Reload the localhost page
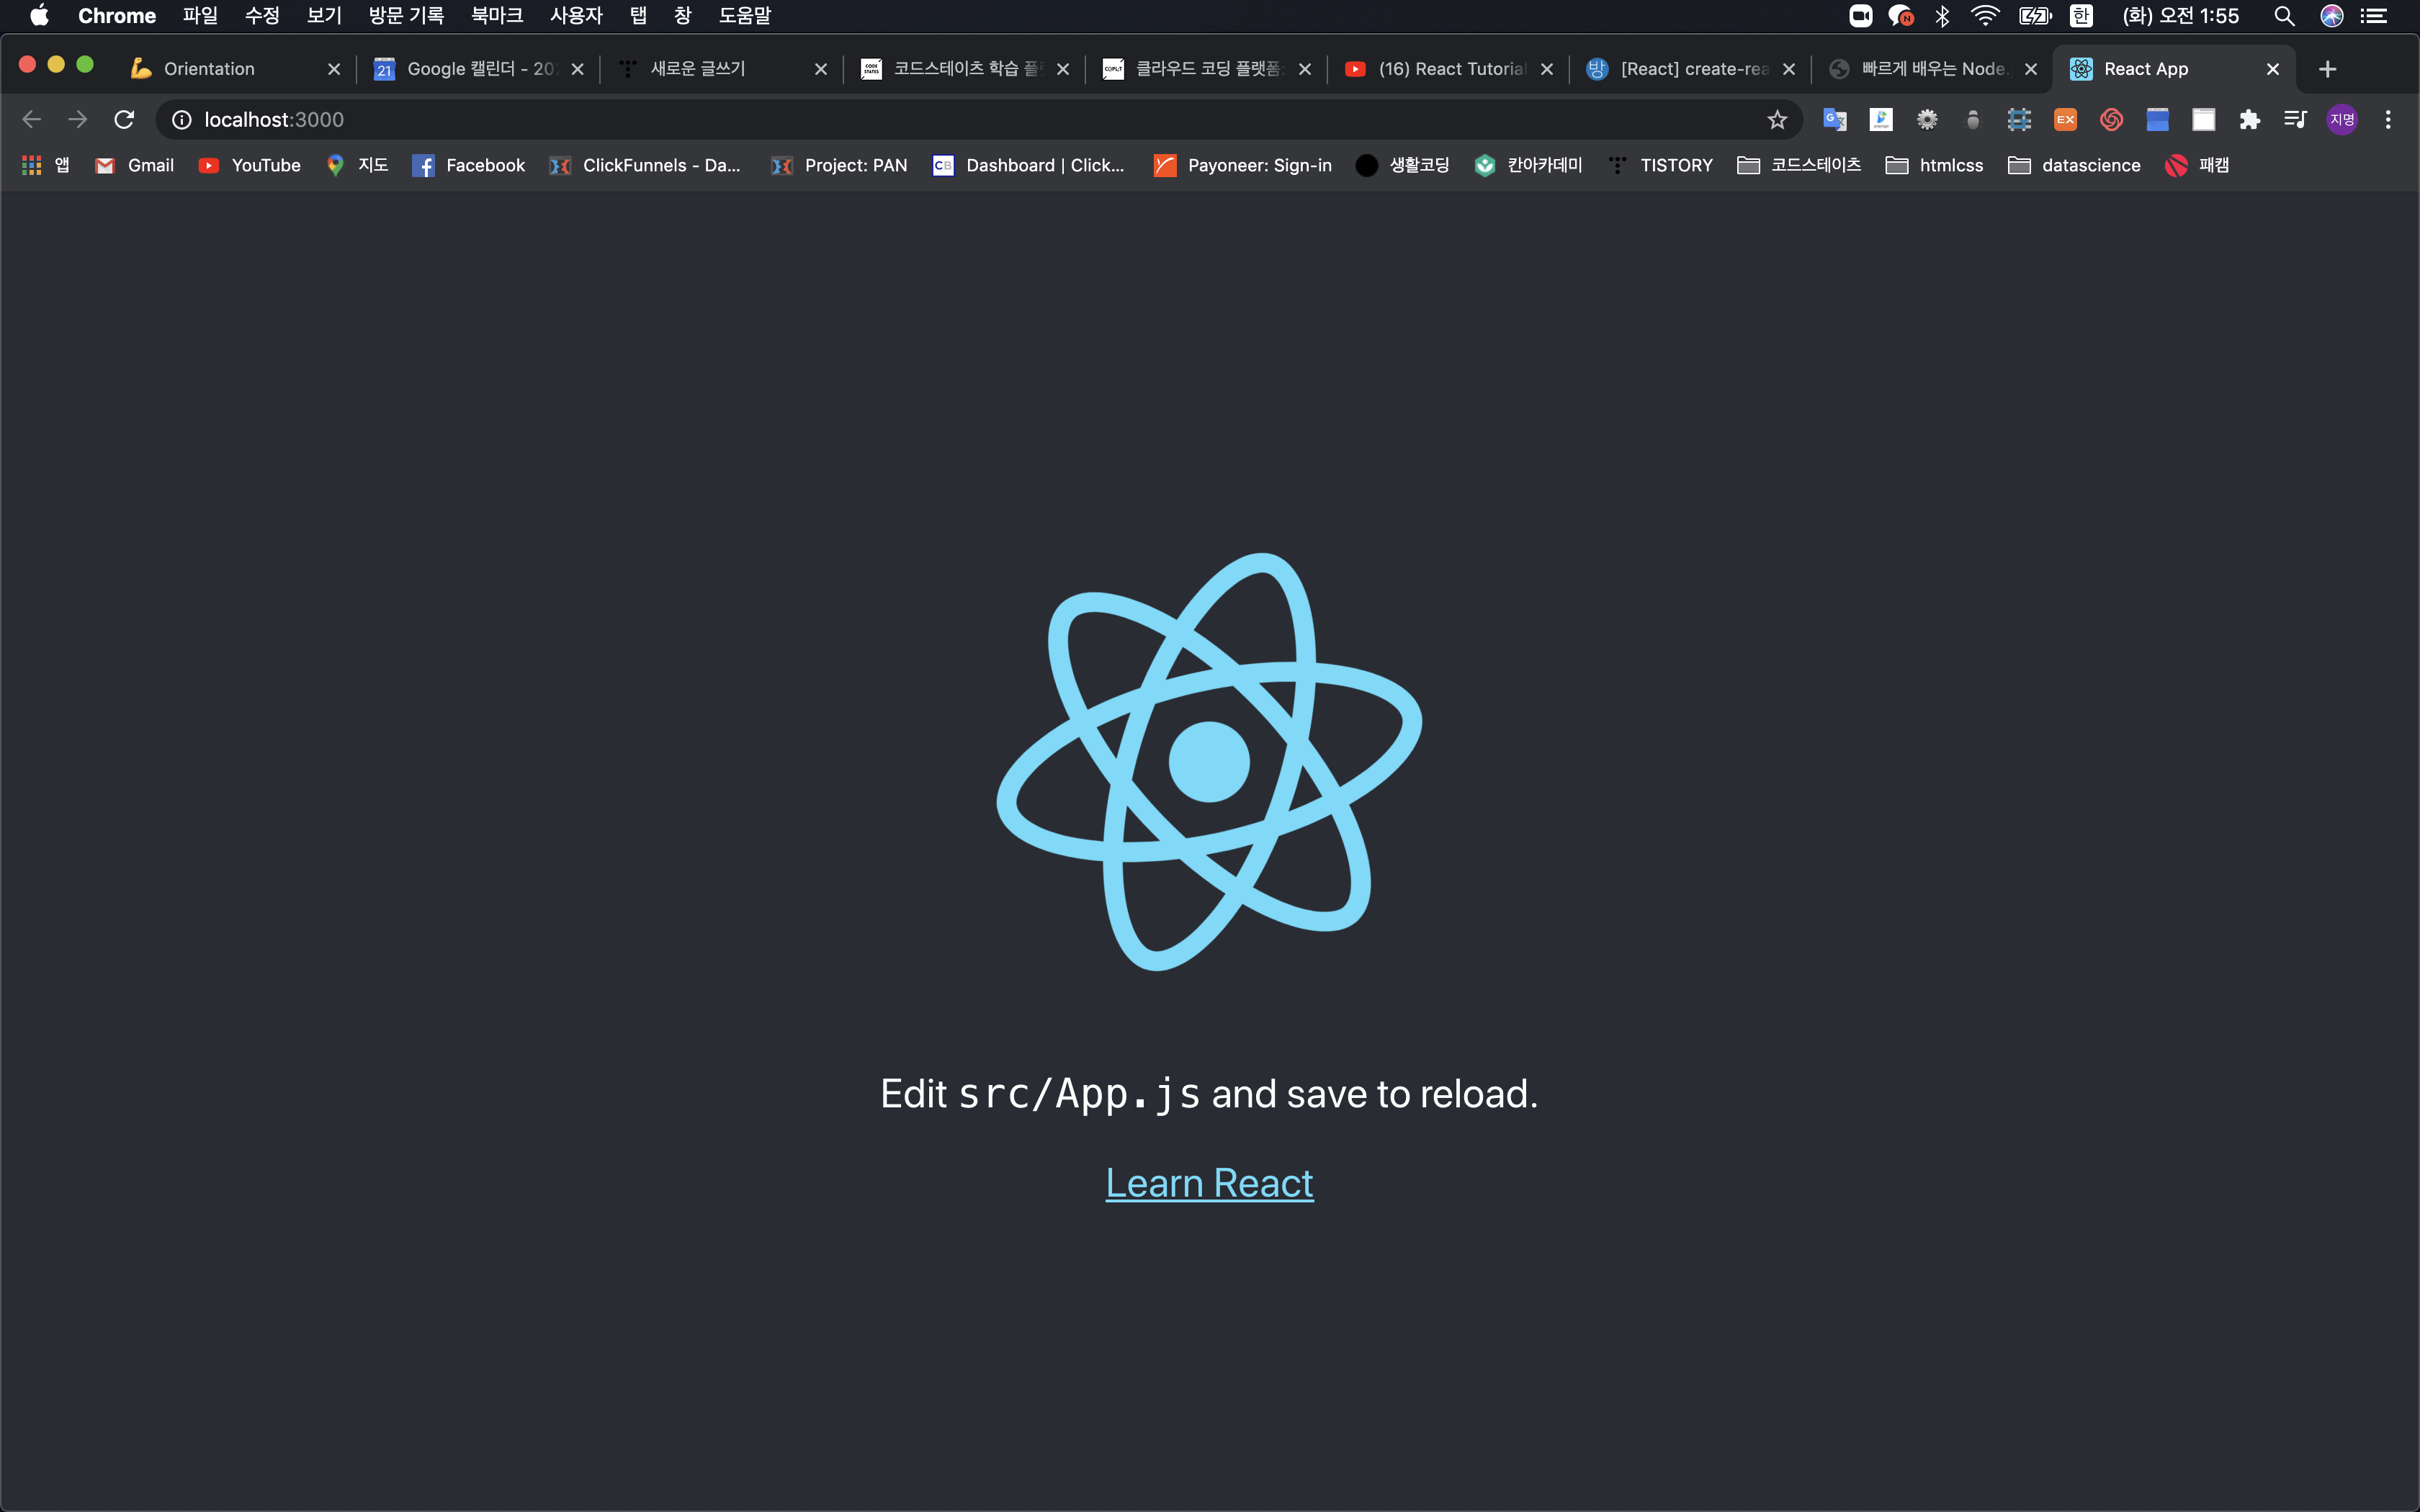2420x1512 pixels. coord(124,119)
